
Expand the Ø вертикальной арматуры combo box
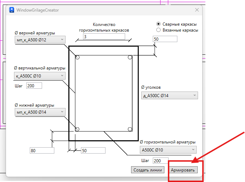pos(40,76)
